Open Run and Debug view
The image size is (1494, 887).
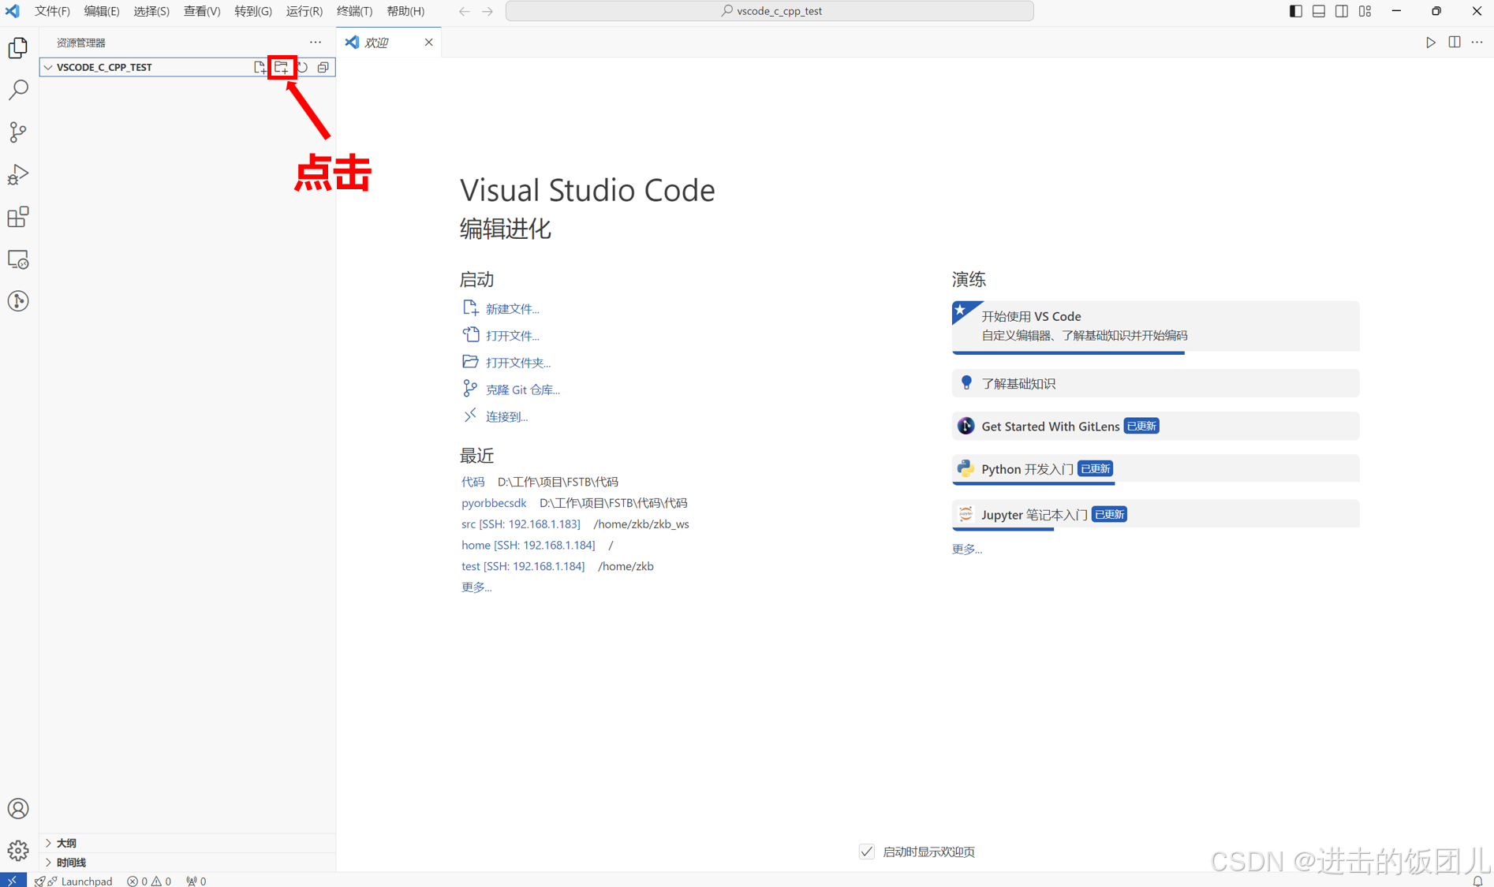pyautogui.click(x=18, y=174)
